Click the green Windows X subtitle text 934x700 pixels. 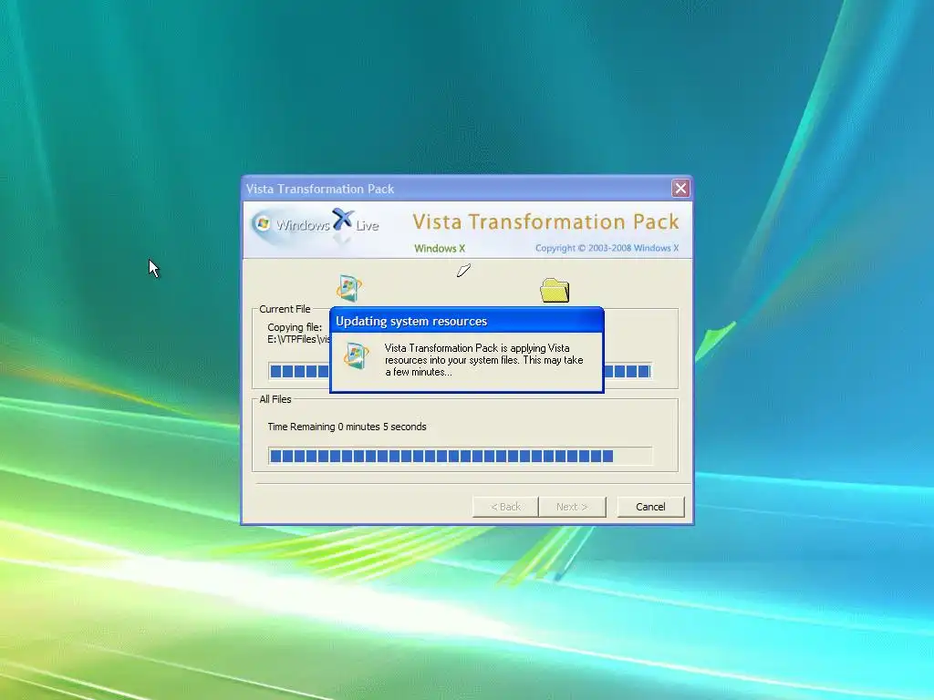click(x=440, y=248)
